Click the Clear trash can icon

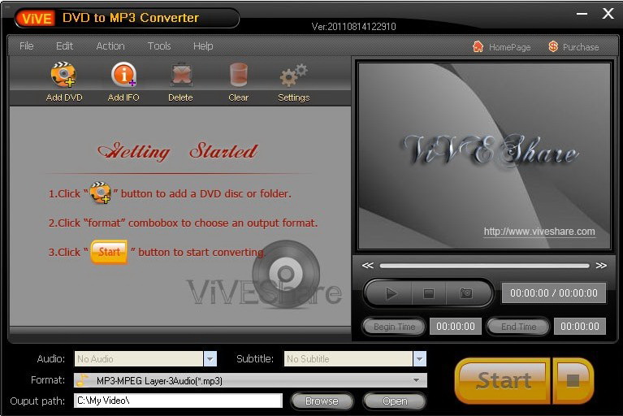(238, 75)
